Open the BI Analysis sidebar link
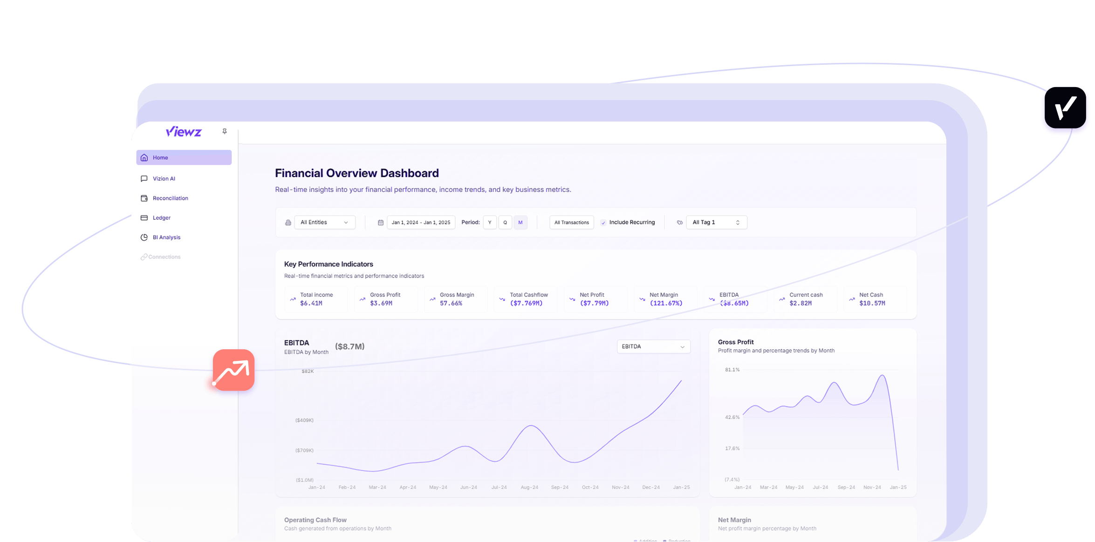Viewport: 1095px width, 542px height. [166, 237]
